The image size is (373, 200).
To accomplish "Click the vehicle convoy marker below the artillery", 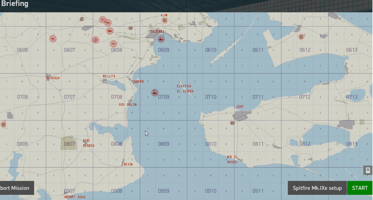I will [x=110, y=31].
